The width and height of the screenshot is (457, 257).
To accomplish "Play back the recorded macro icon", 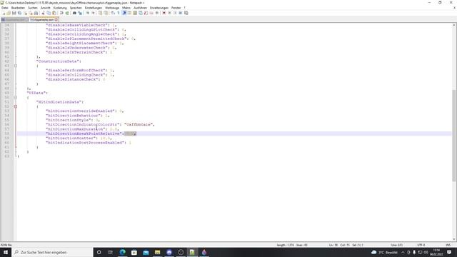I will 175,13.
